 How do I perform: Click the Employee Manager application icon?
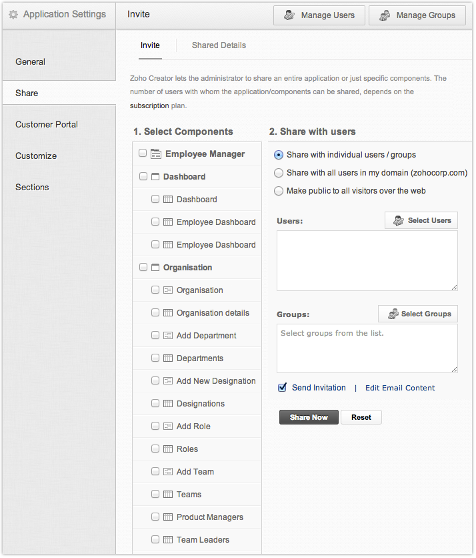(156, 154)
